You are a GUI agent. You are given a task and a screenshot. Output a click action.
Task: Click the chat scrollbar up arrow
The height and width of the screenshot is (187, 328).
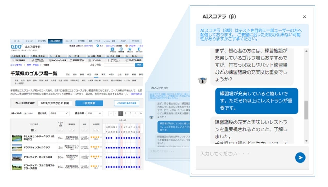click(x=306, y=52)
